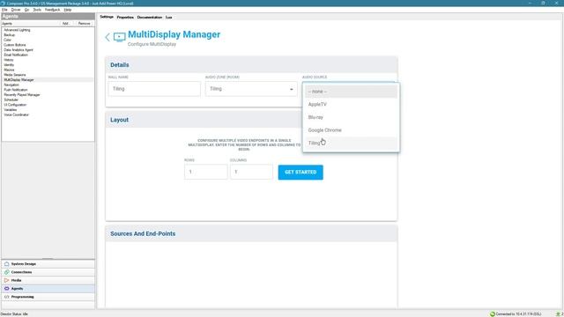Click the Remove agent button
Image resolution: width=564 pixels, height=317 pixels.
84,24
